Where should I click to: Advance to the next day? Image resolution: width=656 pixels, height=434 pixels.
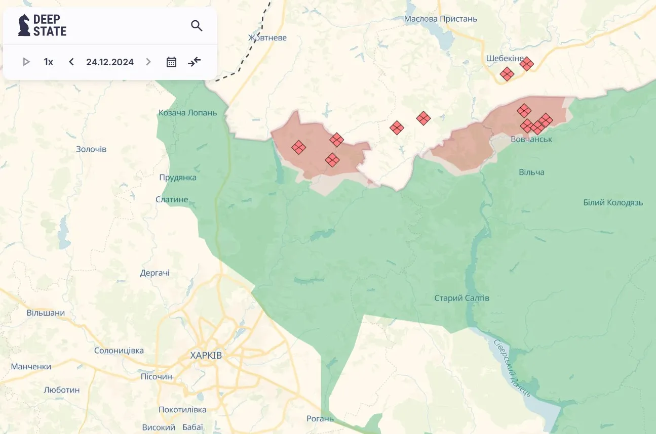click(x=148, y=61)
